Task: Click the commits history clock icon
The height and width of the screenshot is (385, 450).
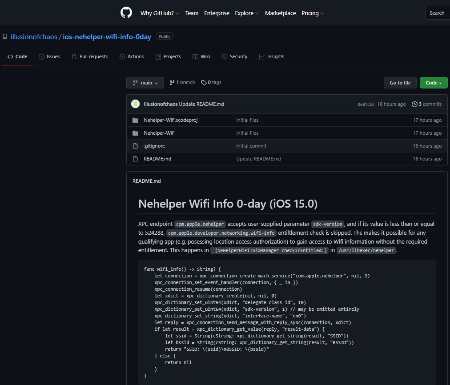Action: (414, 104)
